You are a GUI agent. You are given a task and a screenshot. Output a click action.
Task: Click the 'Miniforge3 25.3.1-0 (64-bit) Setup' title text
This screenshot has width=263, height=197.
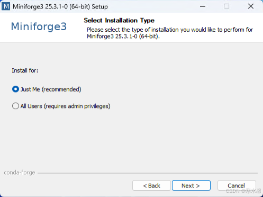(x=60, y=7)
